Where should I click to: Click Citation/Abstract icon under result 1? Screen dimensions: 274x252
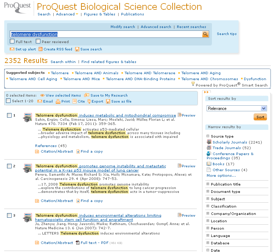[x=37, y=152]
